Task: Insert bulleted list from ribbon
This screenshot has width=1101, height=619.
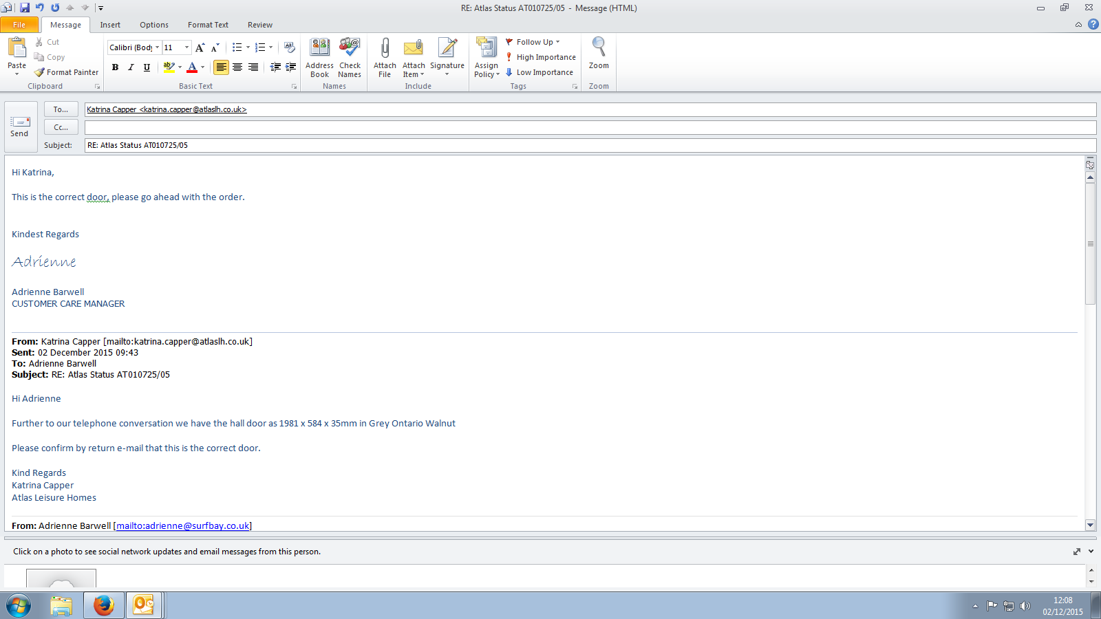Action: pos(237,47)
